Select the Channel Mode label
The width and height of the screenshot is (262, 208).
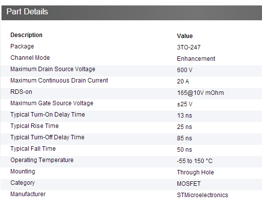(30, 58)
